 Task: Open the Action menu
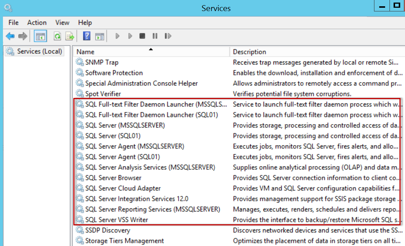point(37,23)
